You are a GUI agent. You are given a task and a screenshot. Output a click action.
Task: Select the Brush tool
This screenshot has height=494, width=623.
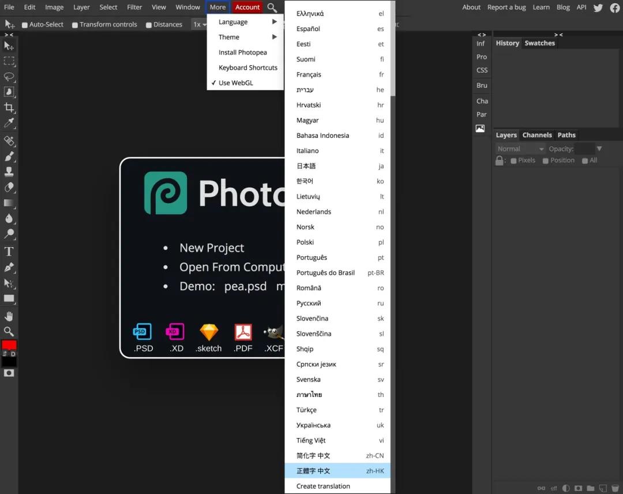point(9,156)
